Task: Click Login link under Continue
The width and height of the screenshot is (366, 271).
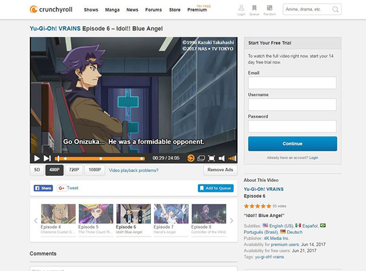Action: click(x=313, y=158)
